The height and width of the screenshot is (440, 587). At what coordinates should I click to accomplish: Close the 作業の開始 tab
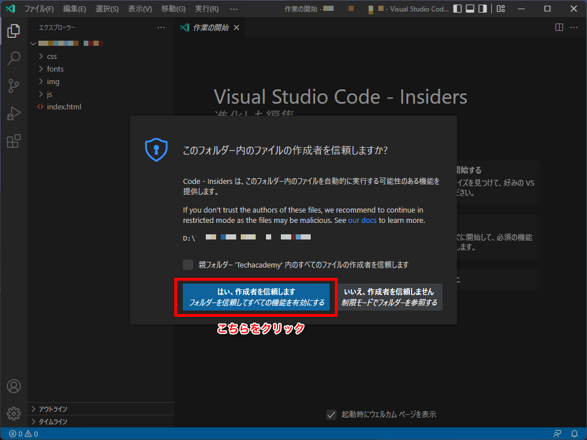(237, 27)
